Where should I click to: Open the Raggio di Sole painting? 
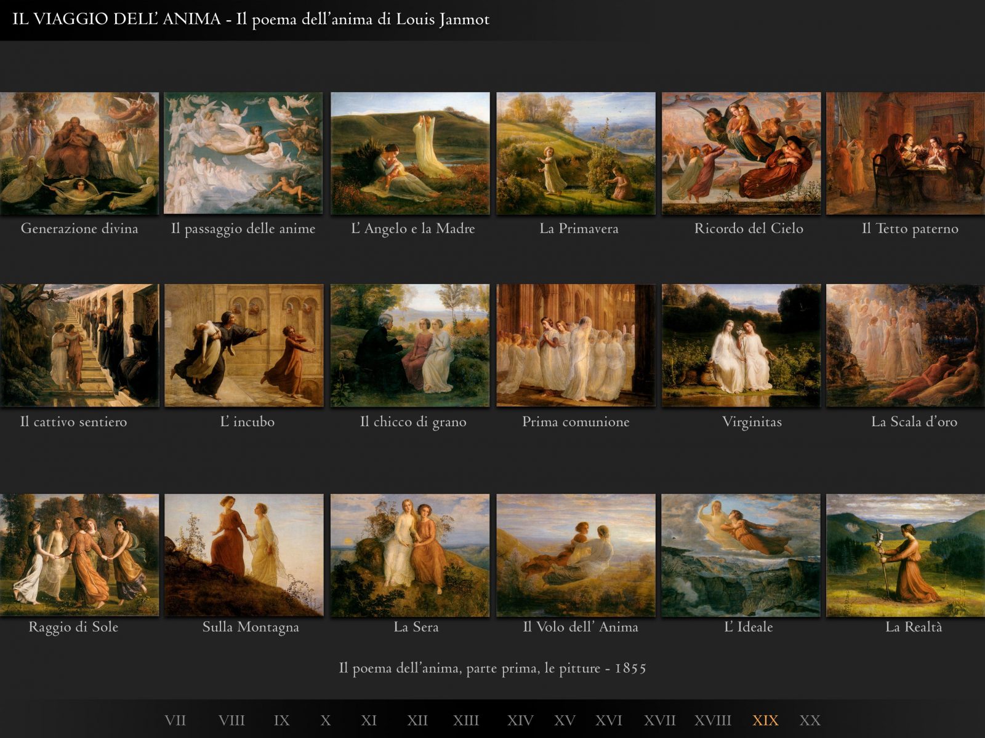[79, 555]
